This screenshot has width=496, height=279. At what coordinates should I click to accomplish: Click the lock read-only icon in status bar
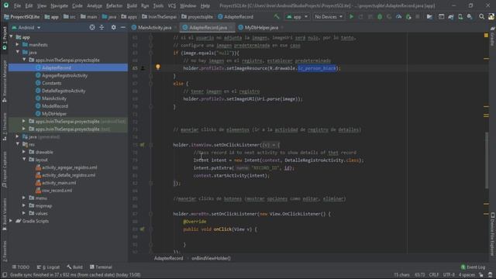pos(481,275)
